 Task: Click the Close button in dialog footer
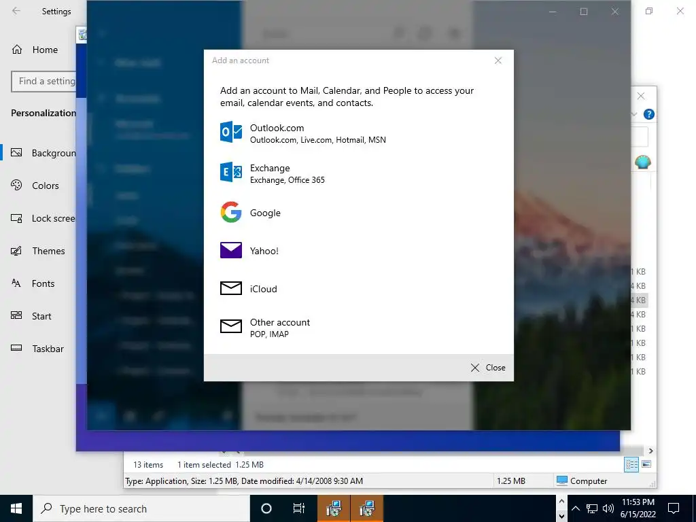click(x=488, y=368)
